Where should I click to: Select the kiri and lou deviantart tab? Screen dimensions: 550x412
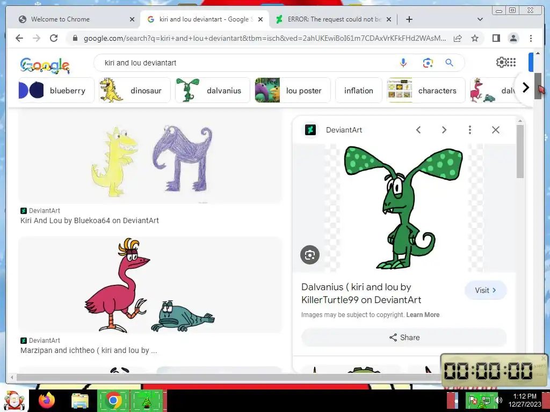[206, 19]
